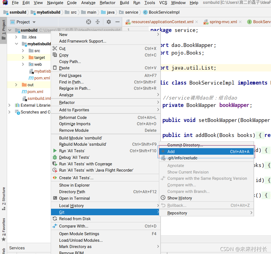Click the Collapse All icon in Project panel

click(x=98, y=22)
